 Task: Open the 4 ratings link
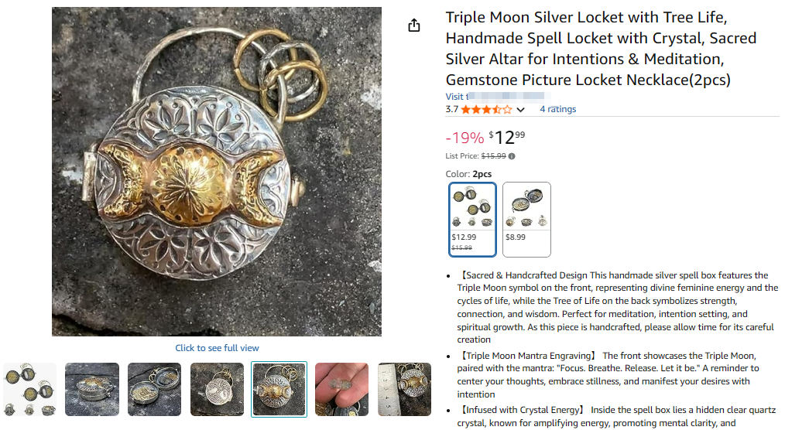(x=557, y=109)
